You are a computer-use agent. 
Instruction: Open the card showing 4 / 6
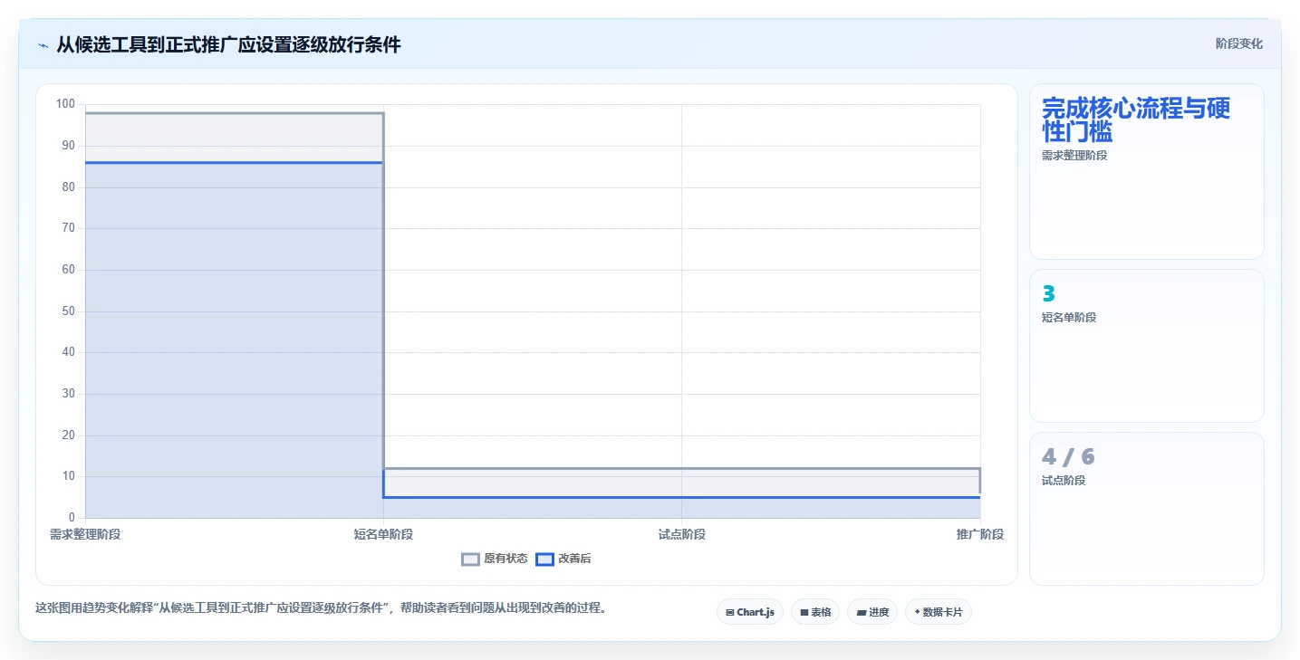[x=1146, y=509]
